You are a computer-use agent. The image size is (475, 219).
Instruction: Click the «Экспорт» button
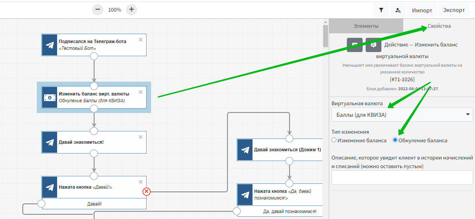tap(454, 10)
